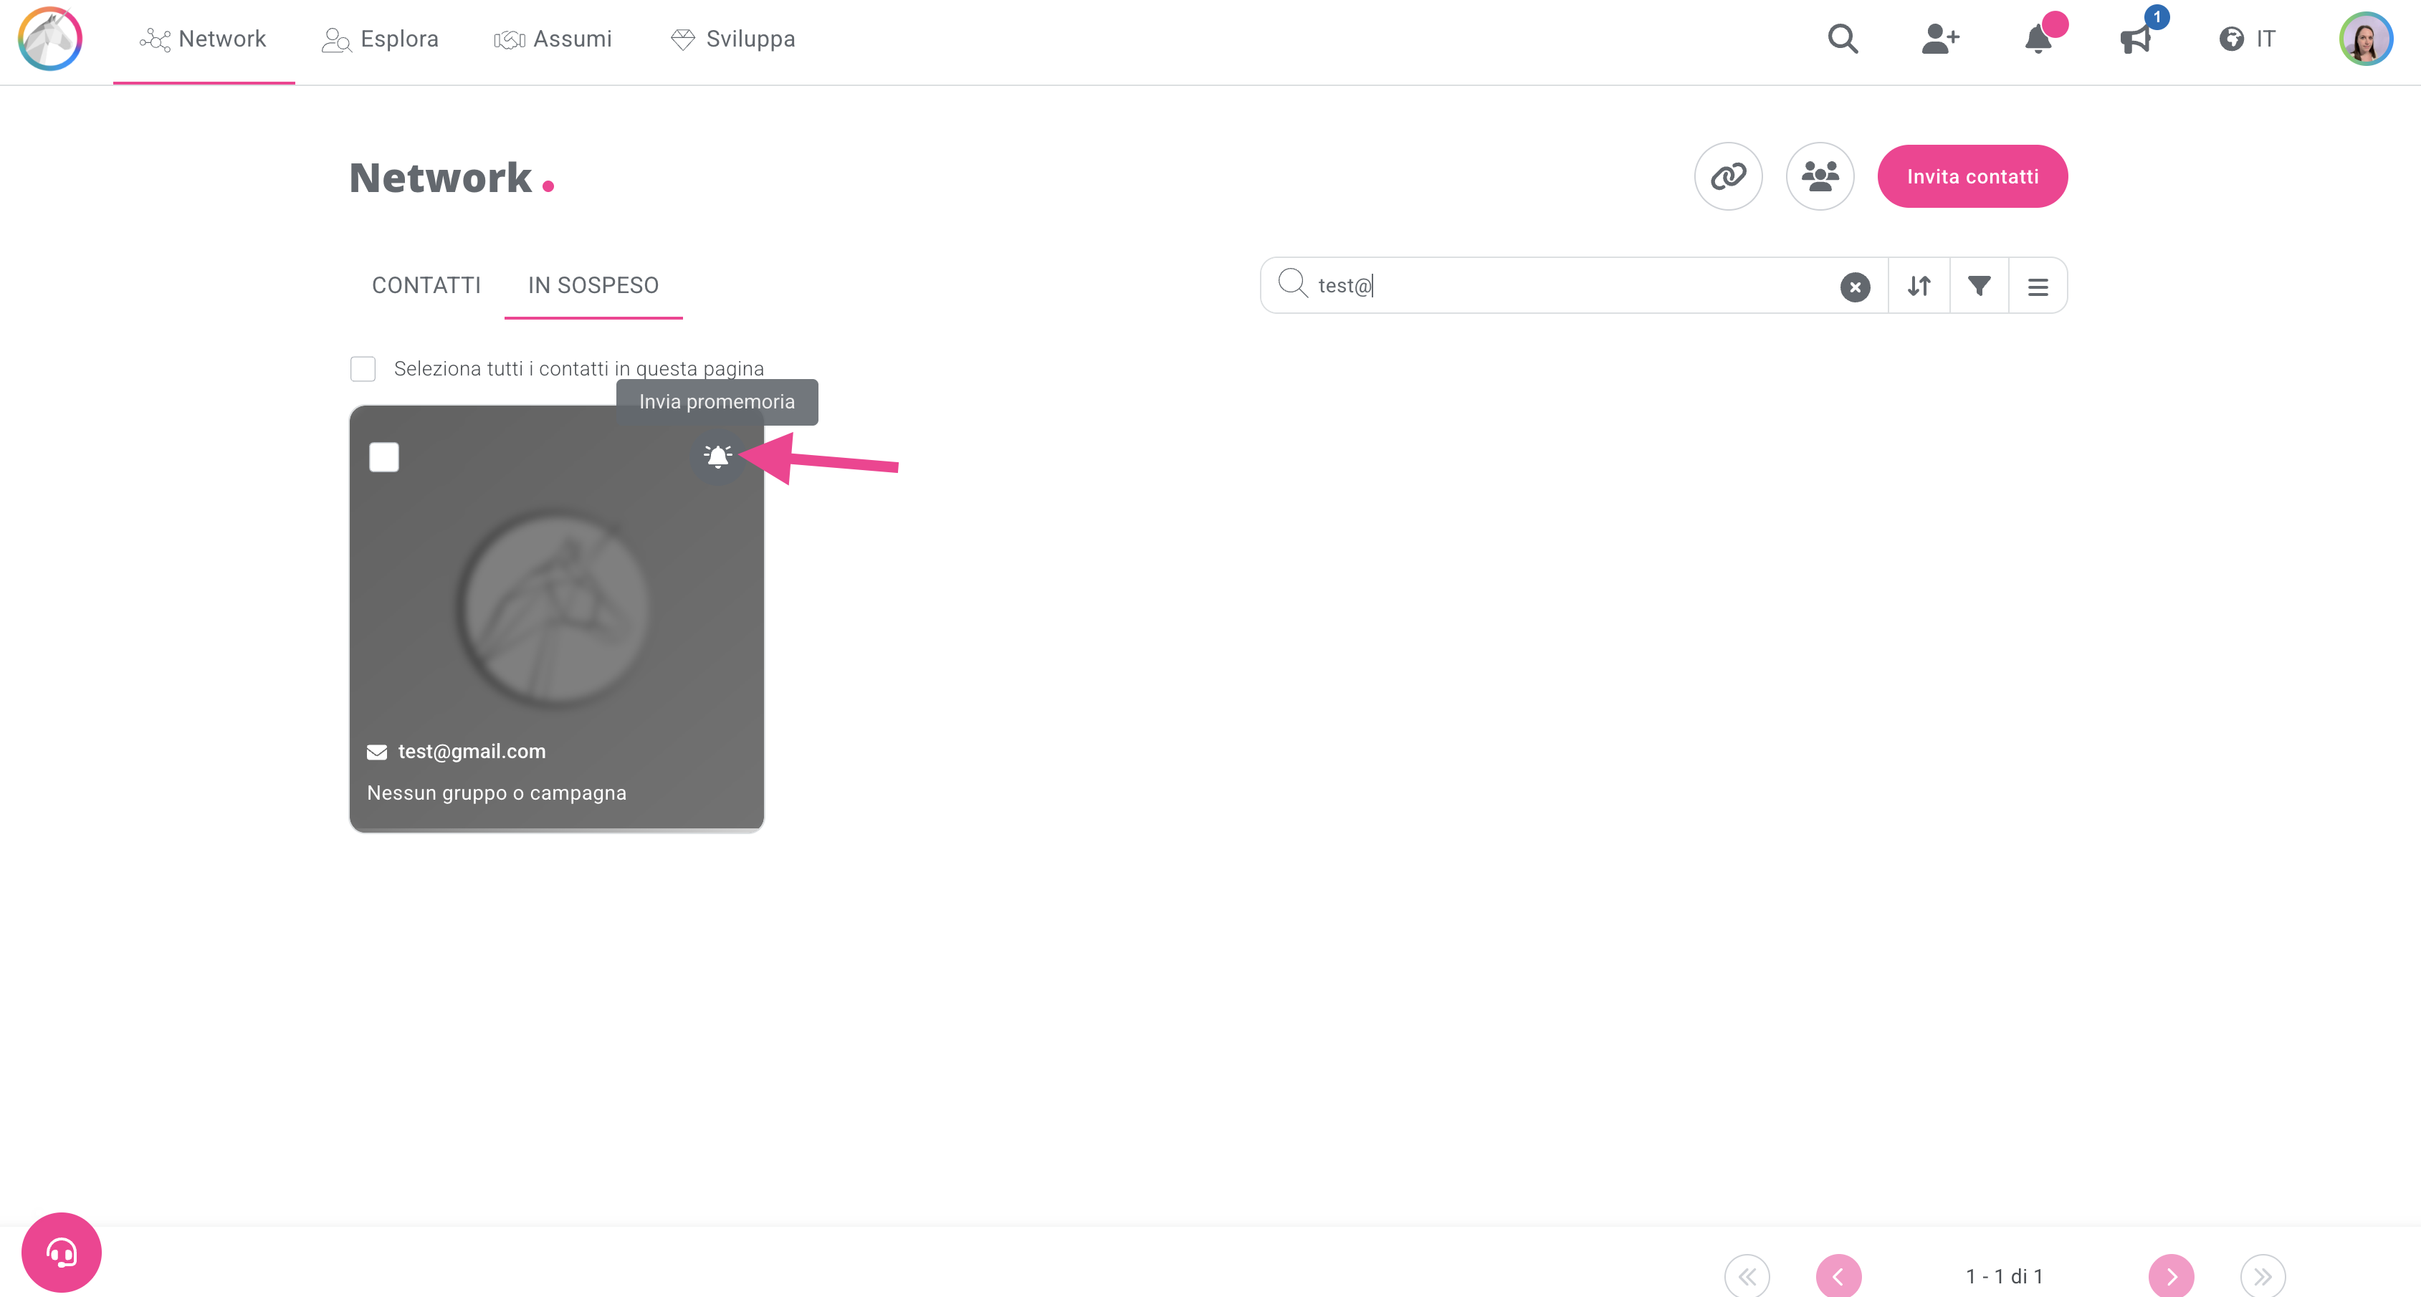Open the sort order options
This screenshot has width=2421, height=1297.
pyautogui.click(x=1919, y=286)
